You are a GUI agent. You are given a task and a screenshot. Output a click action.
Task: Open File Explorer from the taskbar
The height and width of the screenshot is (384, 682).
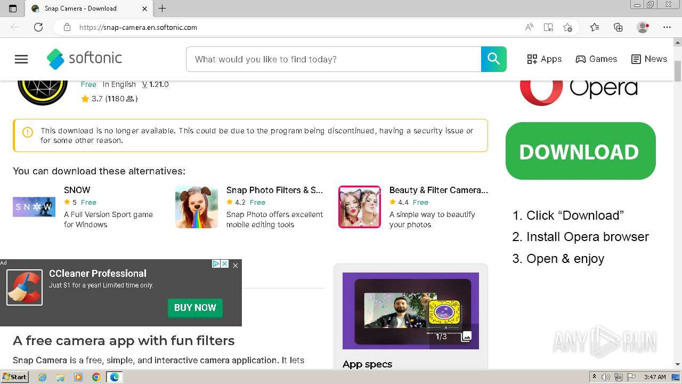coord(60,377)
